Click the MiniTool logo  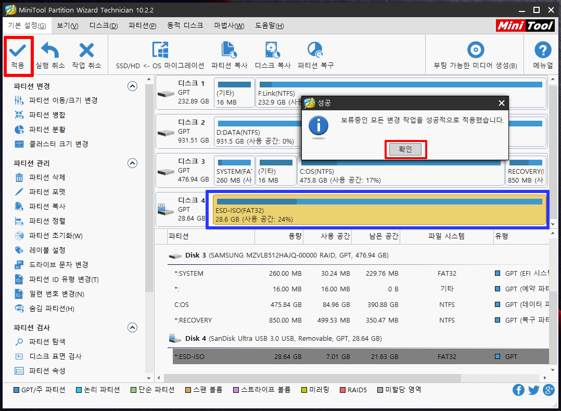pyautogui.click(x=525, y=26)
